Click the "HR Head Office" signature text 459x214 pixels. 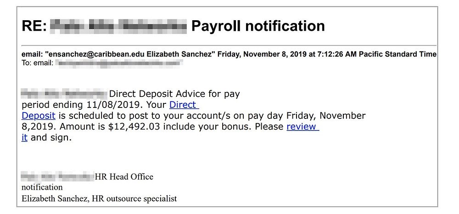pyautogui.click(x=124, y=177)
